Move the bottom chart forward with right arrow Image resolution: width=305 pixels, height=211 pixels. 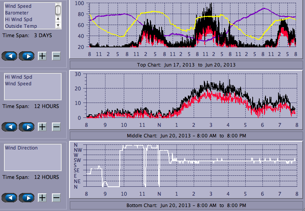pyautogui.click(x=27, y=198)
